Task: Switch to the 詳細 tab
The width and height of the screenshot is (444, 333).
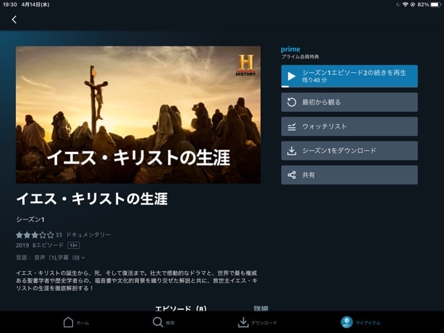Action: (261, 308)
